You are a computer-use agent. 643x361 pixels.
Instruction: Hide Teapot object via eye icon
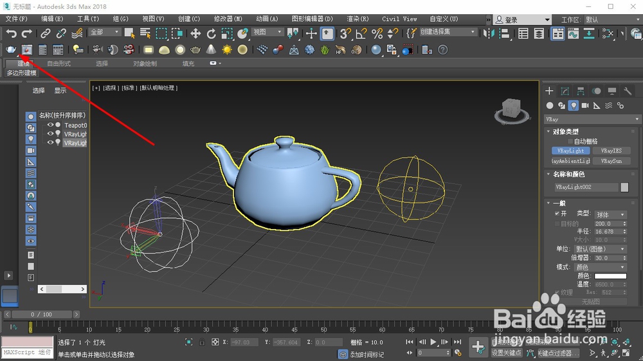point(50,125)
